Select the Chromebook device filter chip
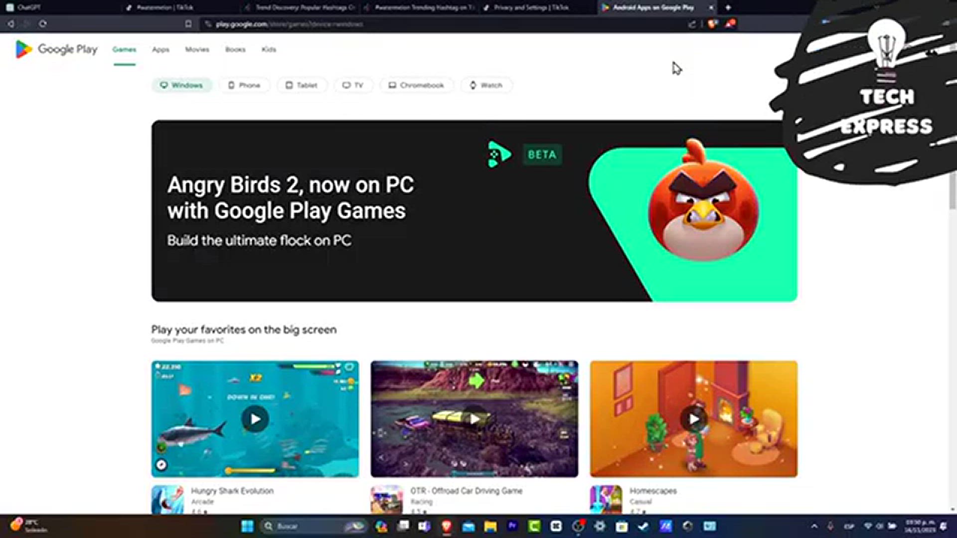This screenshot has height=538, width=957. (416, 85)
